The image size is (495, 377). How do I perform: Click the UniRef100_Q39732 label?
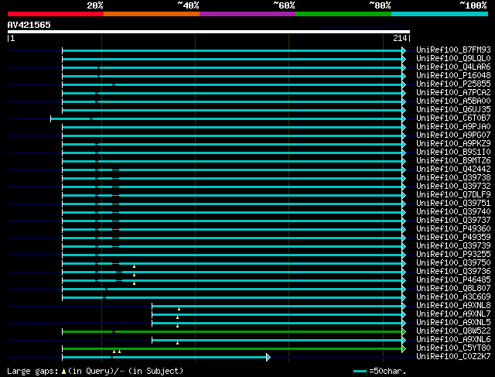point(453,187)
